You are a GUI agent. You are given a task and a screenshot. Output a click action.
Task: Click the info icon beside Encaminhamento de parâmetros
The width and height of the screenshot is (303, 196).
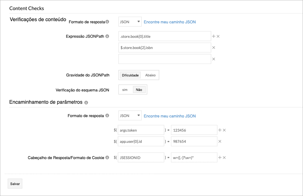tap(86, 102)
